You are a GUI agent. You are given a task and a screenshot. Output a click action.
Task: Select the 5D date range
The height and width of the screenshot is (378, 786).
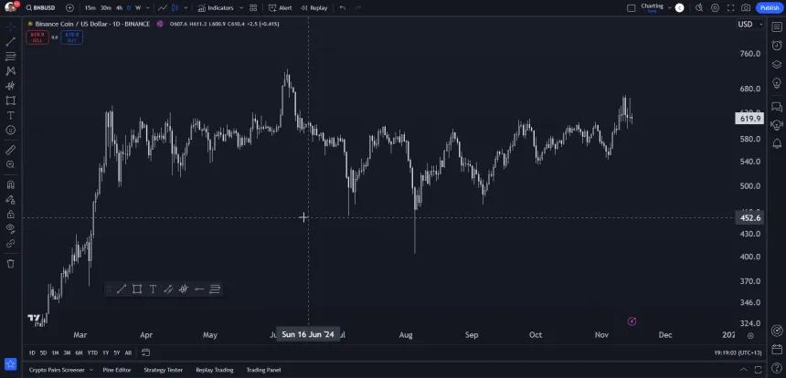click(44, 353)
